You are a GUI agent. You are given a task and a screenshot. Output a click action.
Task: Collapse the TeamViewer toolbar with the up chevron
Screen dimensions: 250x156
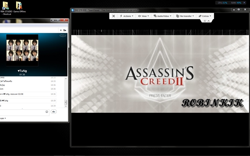coord(209,21)
